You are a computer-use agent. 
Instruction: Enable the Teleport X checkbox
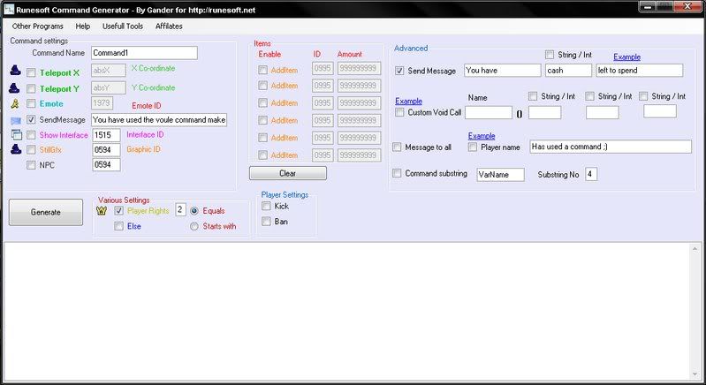coord(32,72)
